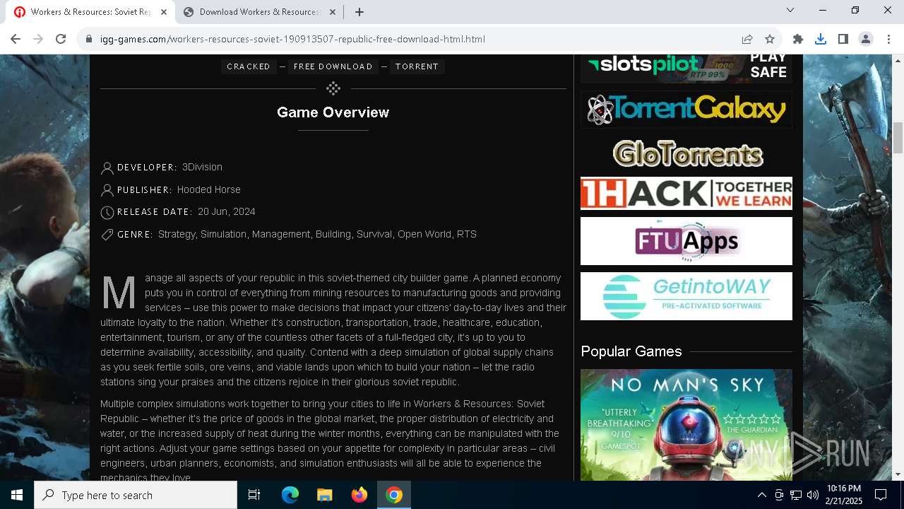Viewport: 904px width, 509px height.
Task: Open the GloTorrents banner
Action: click(686, 153)
